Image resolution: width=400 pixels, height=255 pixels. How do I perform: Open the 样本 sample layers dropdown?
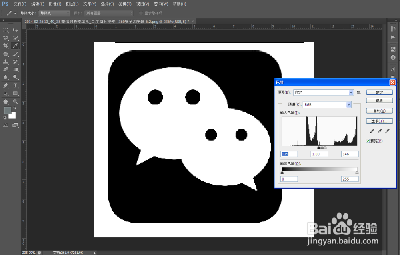click(x=109, y=13)
